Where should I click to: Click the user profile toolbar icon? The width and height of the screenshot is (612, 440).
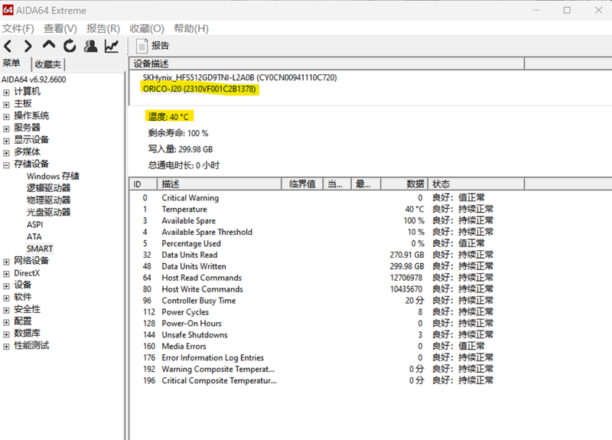pos(90,46)
